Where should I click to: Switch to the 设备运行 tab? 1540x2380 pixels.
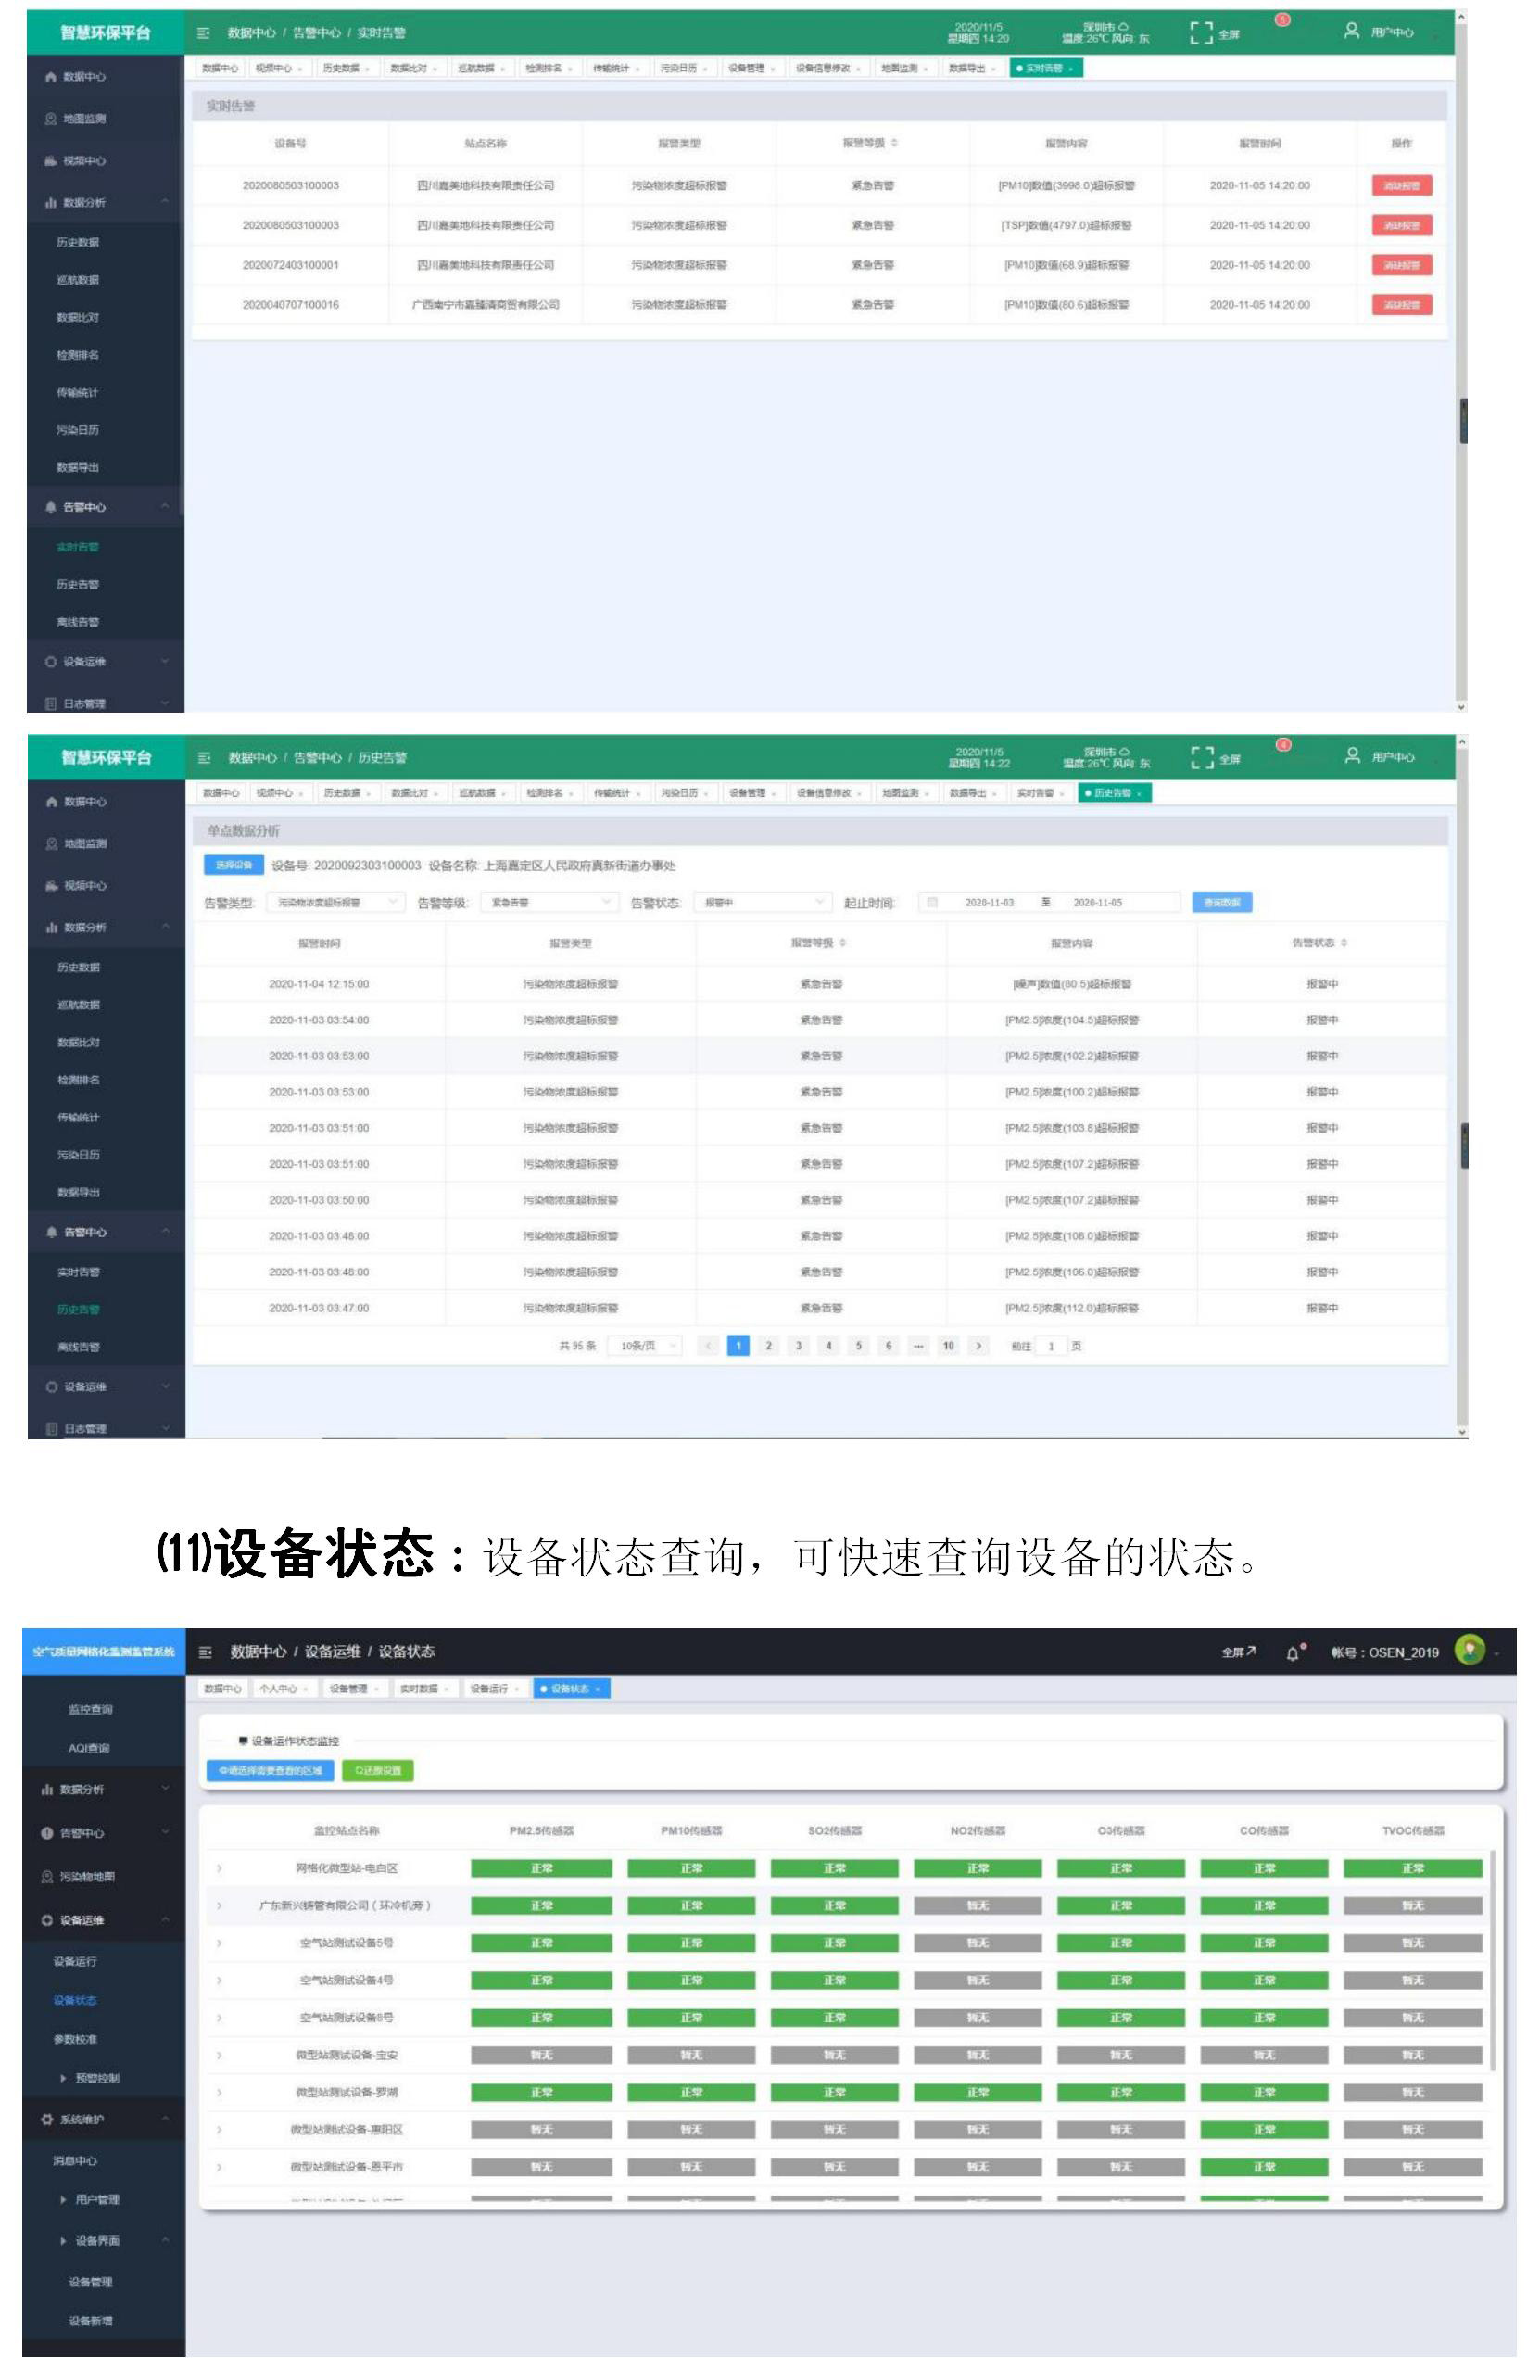493,1689
